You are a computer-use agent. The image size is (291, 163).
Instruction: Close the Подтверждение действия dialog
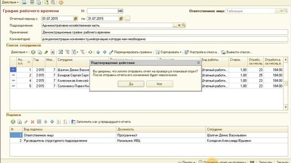pos(198,62)
